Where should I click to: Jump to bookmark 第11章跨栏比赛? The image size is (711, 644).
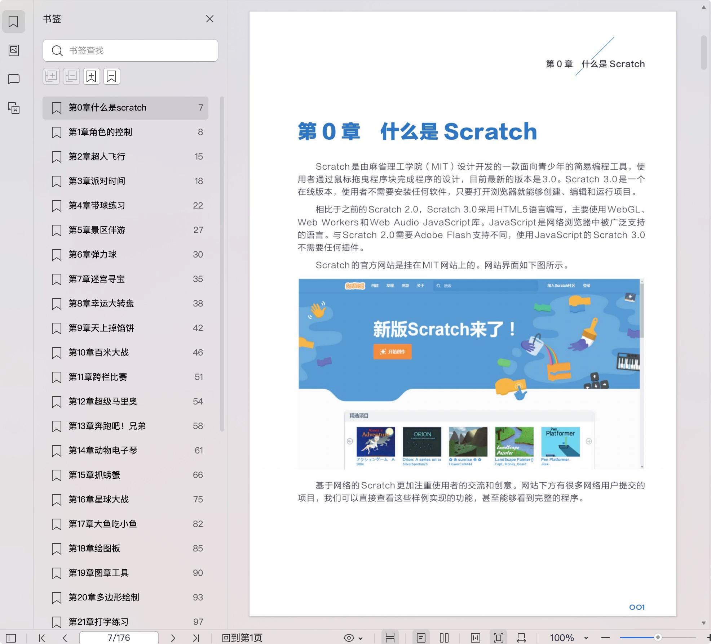(x=125, y=377)
